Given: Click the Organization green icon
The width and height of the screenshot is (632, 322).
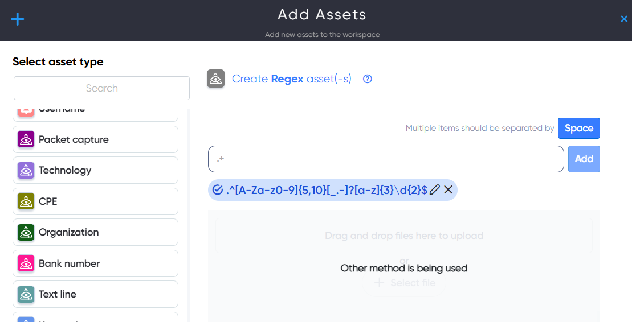Looking at the screenshot, I should [26, 232].
